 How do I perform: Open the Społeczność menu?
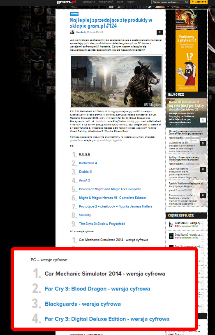coord(106,2)
